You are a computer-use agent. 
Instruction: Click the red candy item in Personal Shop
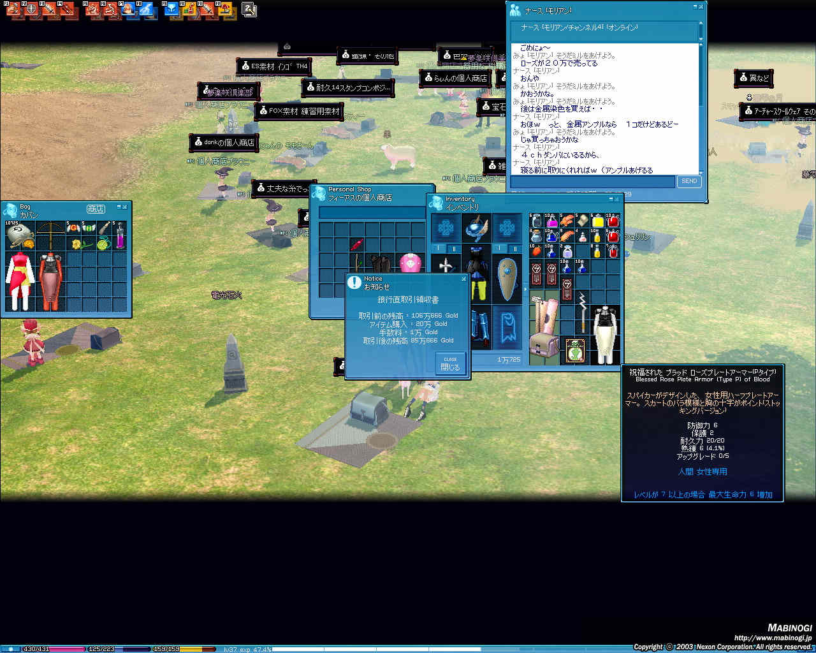click(356, 246)
